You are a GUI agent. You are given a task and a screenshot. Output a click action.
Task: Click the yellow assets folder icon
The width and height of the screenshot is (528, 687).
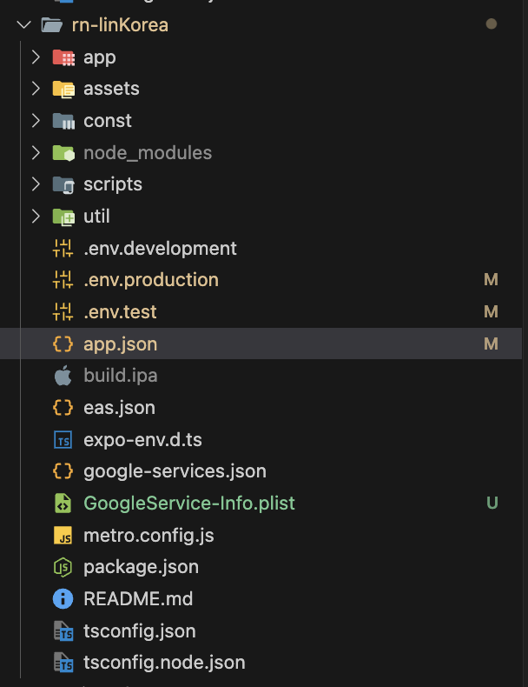point(63,89)
